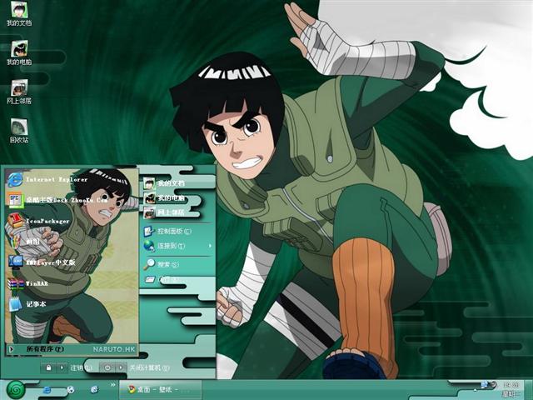
Task: Launch Internet Explorer from quick launch bar
Action: pos(47,390)
